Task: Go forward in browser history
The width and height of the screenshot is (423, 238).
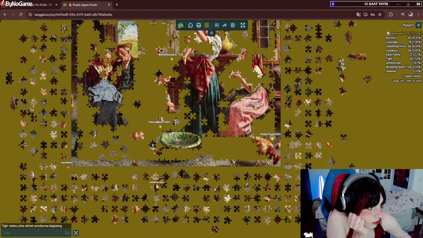Action: point(13,15)
